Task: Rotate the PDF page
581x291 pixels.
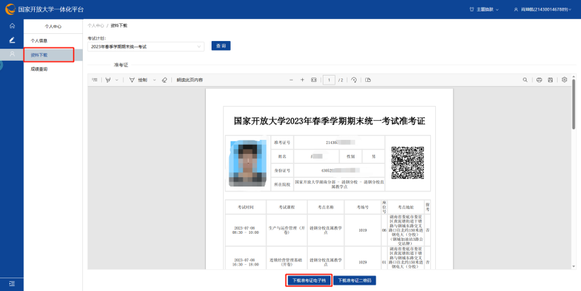Action: click(x=354, y=80)
